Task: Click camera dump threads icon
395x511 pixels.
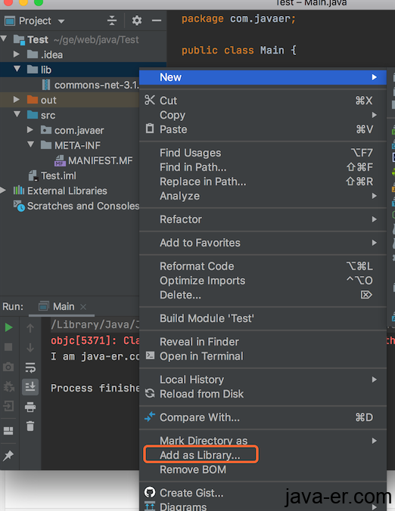Action: coord(8,367)
